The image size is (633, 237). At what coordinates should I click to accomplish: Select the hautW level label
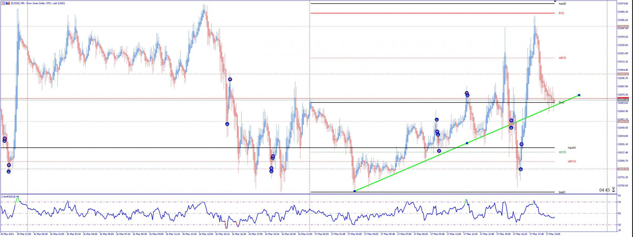[572, 148]
